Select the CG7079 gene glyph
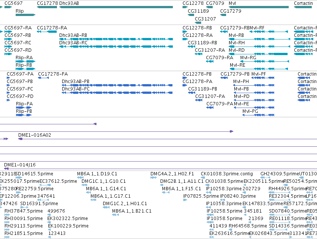Image resolution: width=317 pixels, height=239 pixels. pos(209,7)
